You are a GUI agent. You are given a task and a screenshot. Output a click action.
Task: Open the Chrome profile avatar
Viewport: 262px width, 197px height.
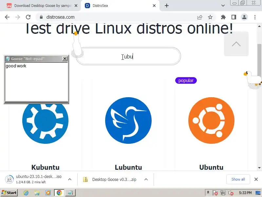point(244,17)
